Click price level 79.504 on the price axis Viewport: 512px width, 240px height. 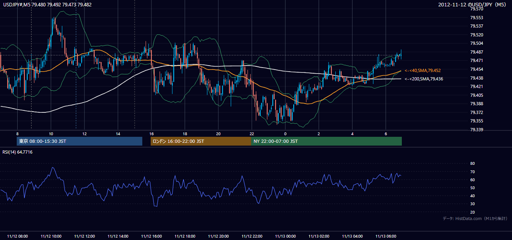tap(476, 44)
